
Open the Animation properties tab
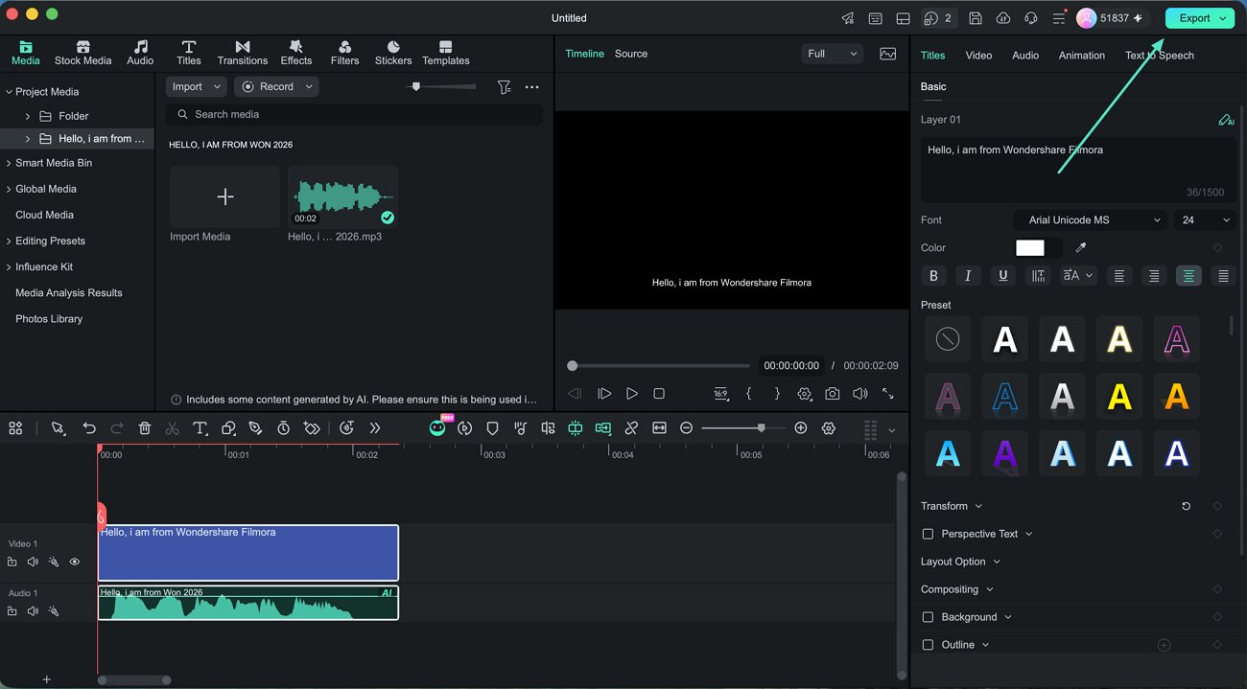click(x=1081, y=56)
